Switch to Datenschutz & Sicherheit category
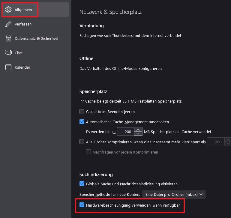 pyautogui.click(x=36, y=39)
